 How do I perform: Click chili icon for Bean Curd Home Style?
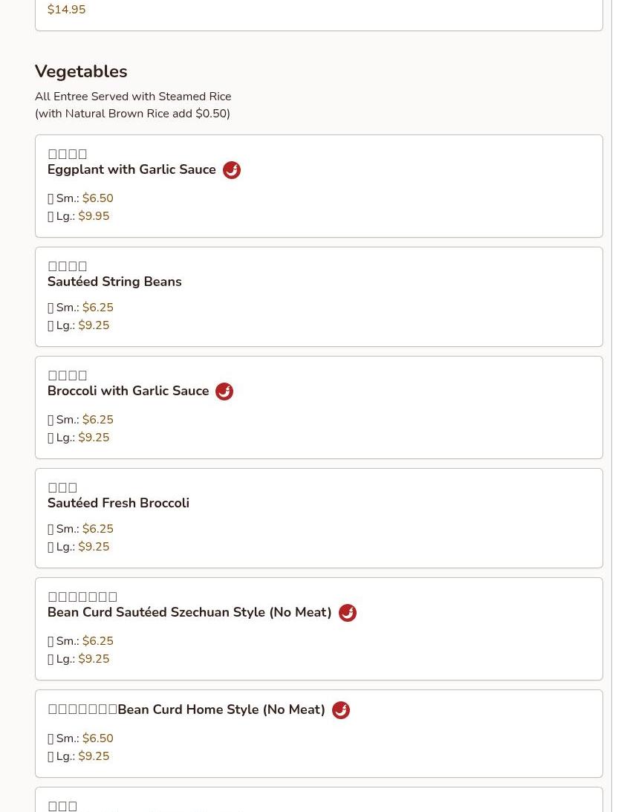(x=341, y=710)
